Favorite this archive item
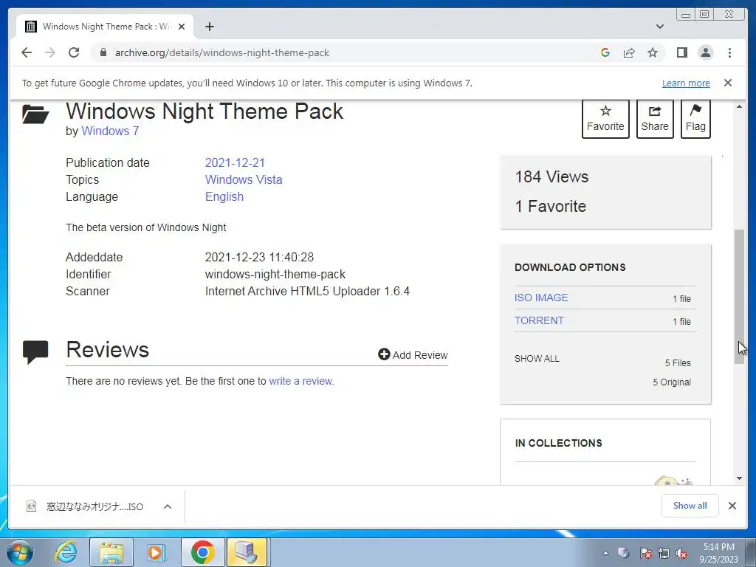Screen dimensions: 756x567 (x=605, y=119)
